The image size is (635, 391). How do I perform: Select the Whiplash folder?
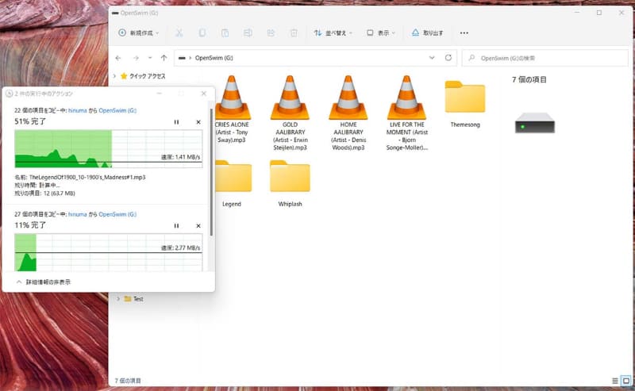click(290, 183)
